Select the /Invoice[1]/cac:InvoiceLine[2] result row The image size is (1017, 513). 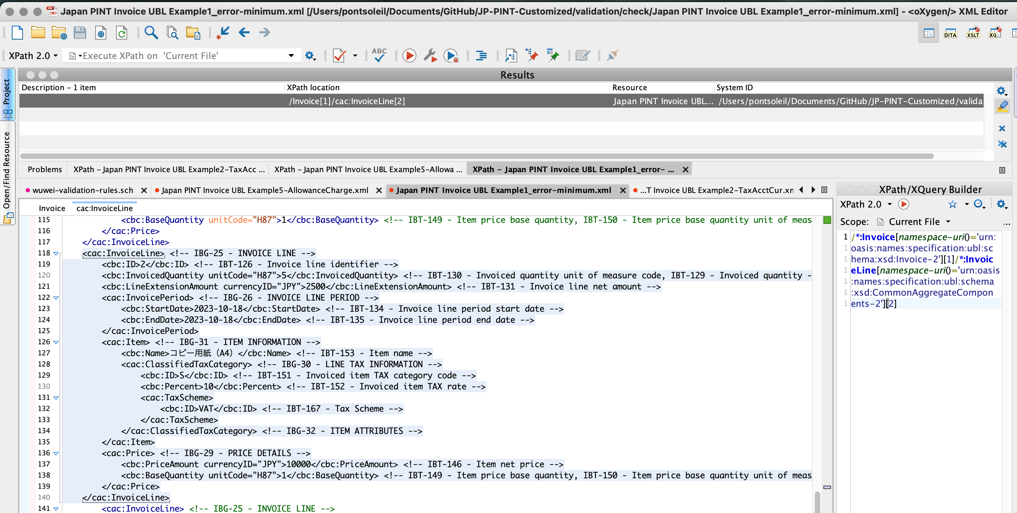502,101
